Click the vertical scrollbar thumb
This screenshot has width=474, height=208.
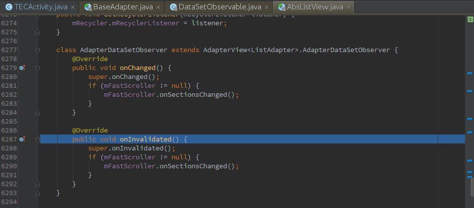click(x=472, y=187)
